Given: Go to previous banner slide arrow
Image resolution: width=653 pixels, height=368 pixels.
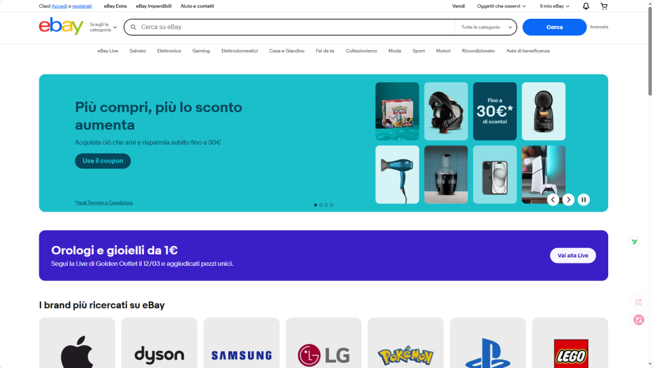Looking at the screenshot, I should point(553,199).
